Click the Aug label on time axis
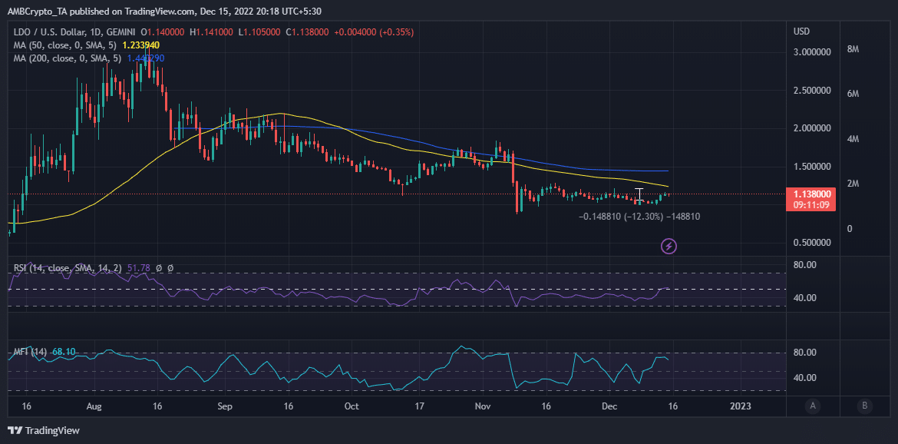The image size is (898, 444). (95, 406)
